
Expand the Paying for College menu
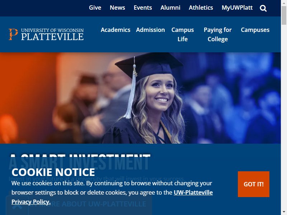218,34
